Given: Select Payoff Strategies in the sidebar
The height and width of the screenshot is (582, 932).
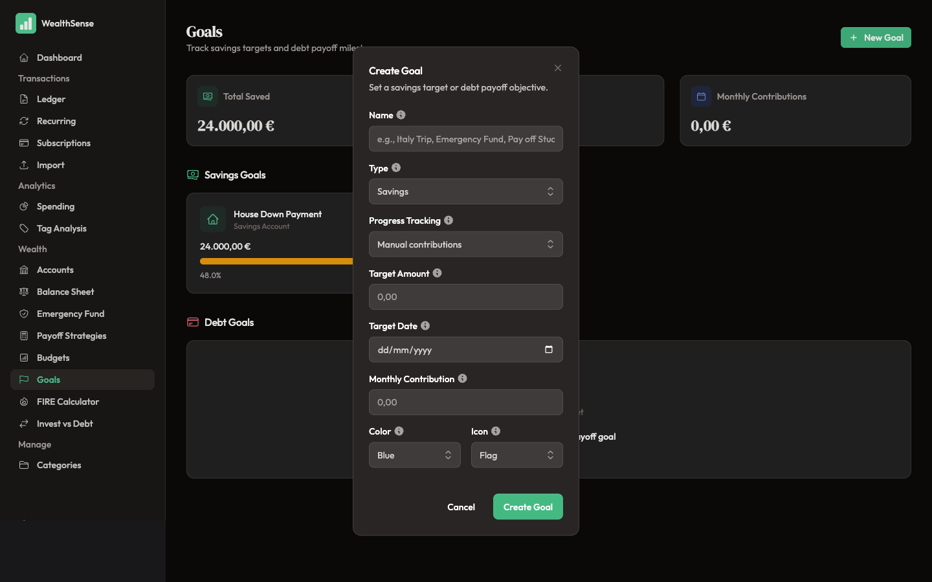Looking at the screenshot, I should coord(82,336).
